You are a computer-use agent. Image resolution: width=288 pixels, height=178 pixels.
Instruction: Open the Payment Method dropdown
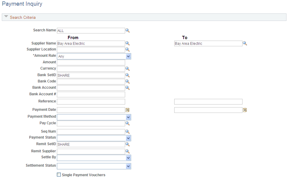click(128, 117)
